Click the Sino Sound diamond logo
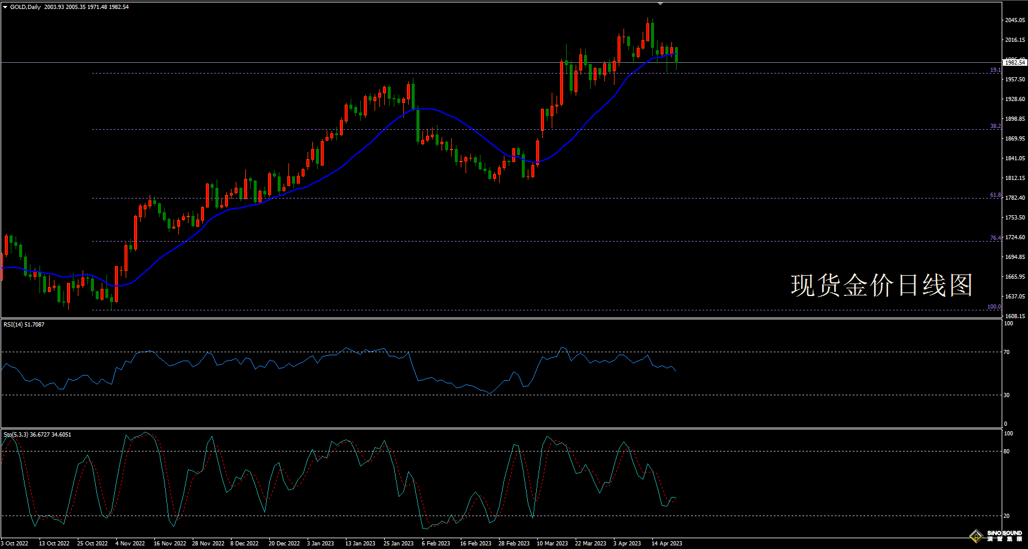This screenshot has width=1028, height=549. click(x=977, y=536)
